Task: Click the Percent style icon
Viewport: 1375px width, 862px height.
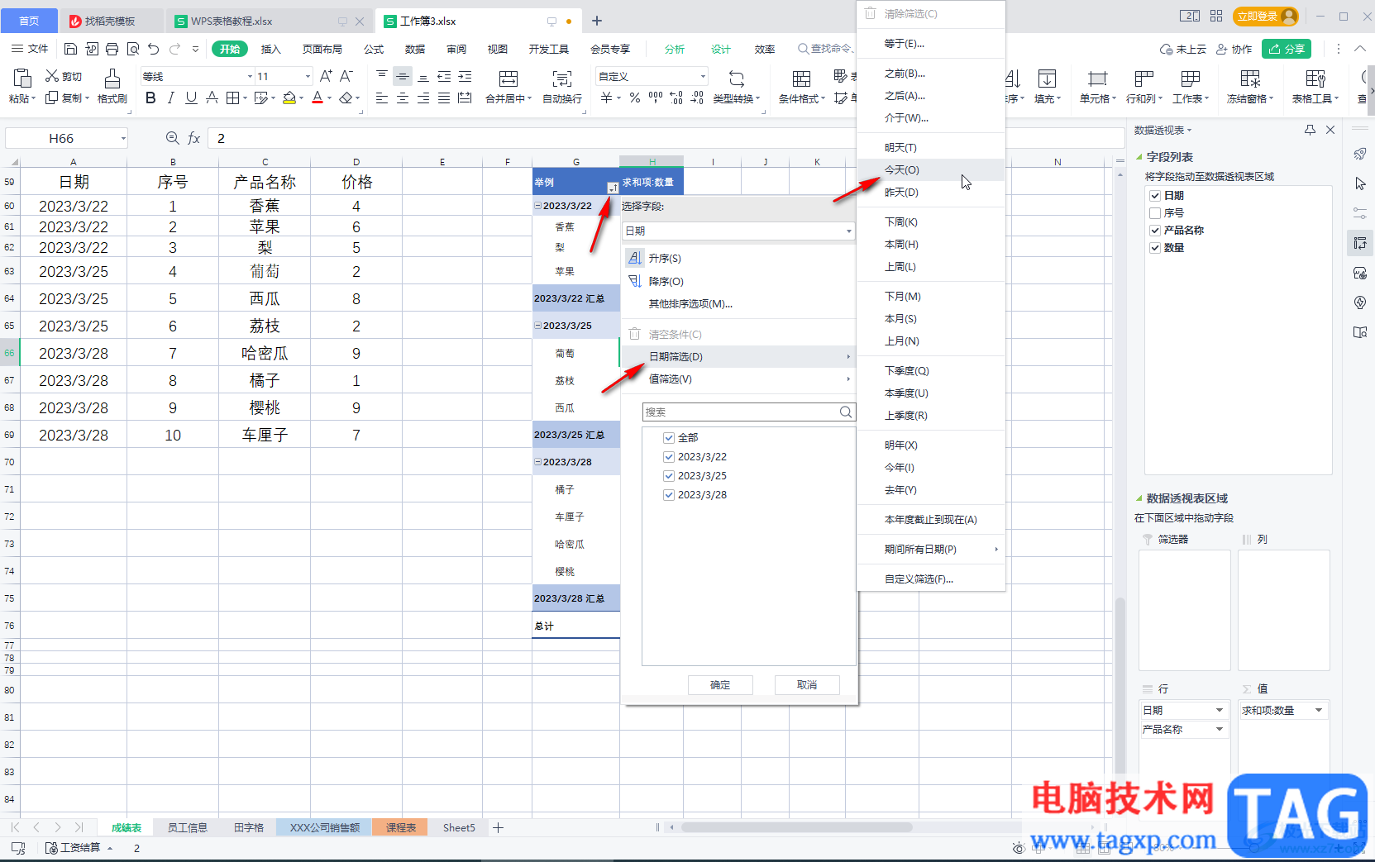Action: coord(634,98)
